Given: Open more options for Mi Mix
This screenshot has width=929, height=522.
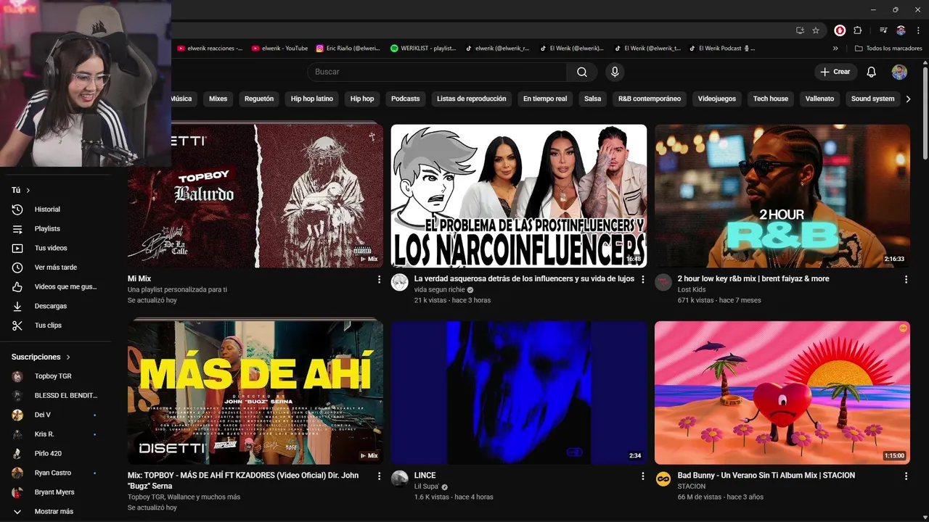Looking at the screenshot, I should tap(379, 279).
